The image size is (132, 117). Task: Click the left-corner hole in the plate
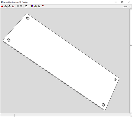(9, 40)
